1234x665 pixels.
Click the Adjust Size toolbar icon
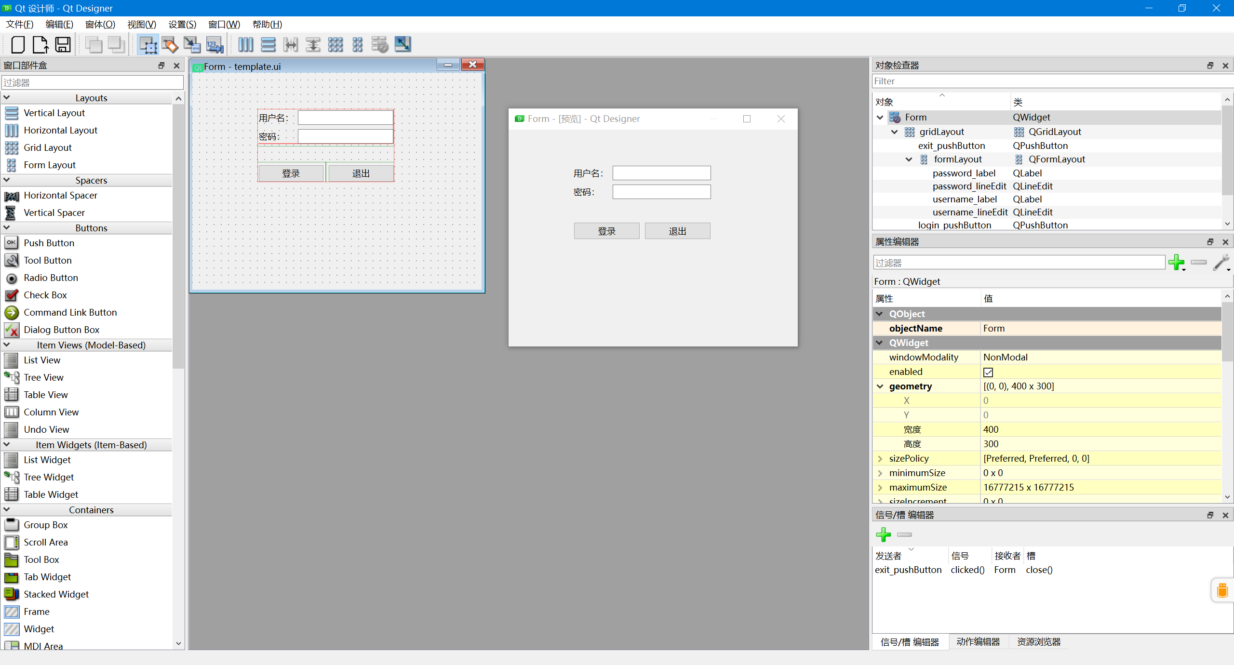[x=402, y=45]
